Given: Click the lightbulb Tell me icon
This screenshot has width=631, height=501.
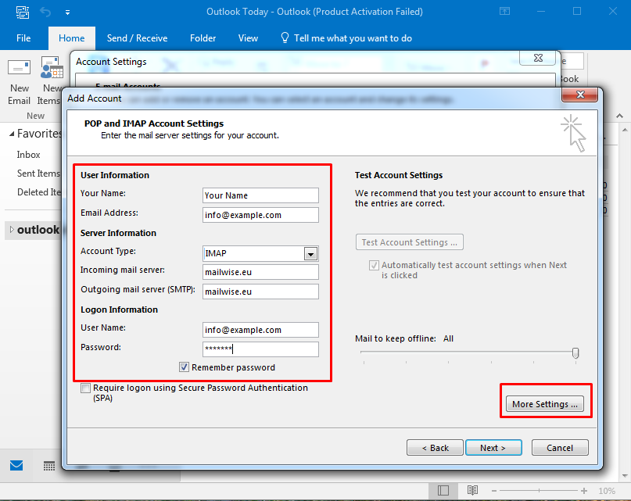Looking at the screenshot, I should [x=285, y=38].
